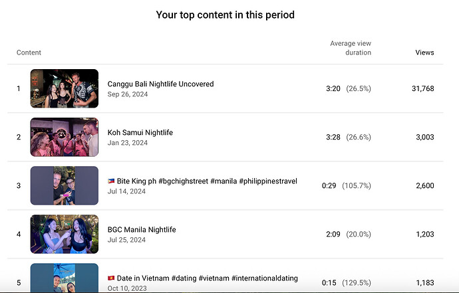Click the Vietnam flag icon in row 5
The image size is (459, 293).
111,278
